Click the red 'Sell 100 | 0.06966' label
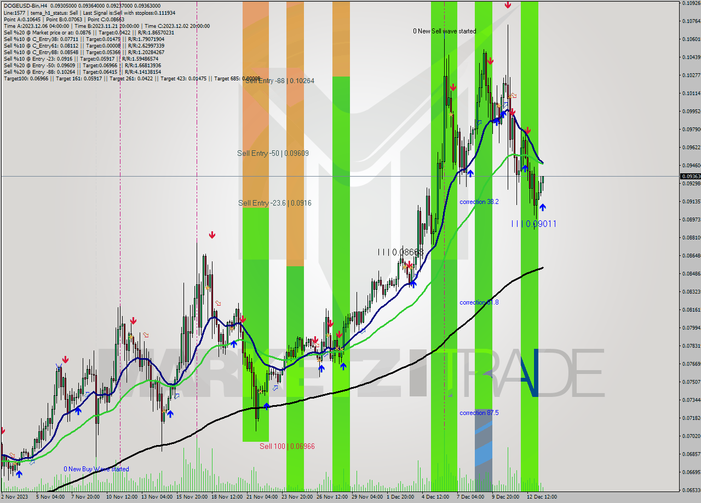 (x=287, y=446)
